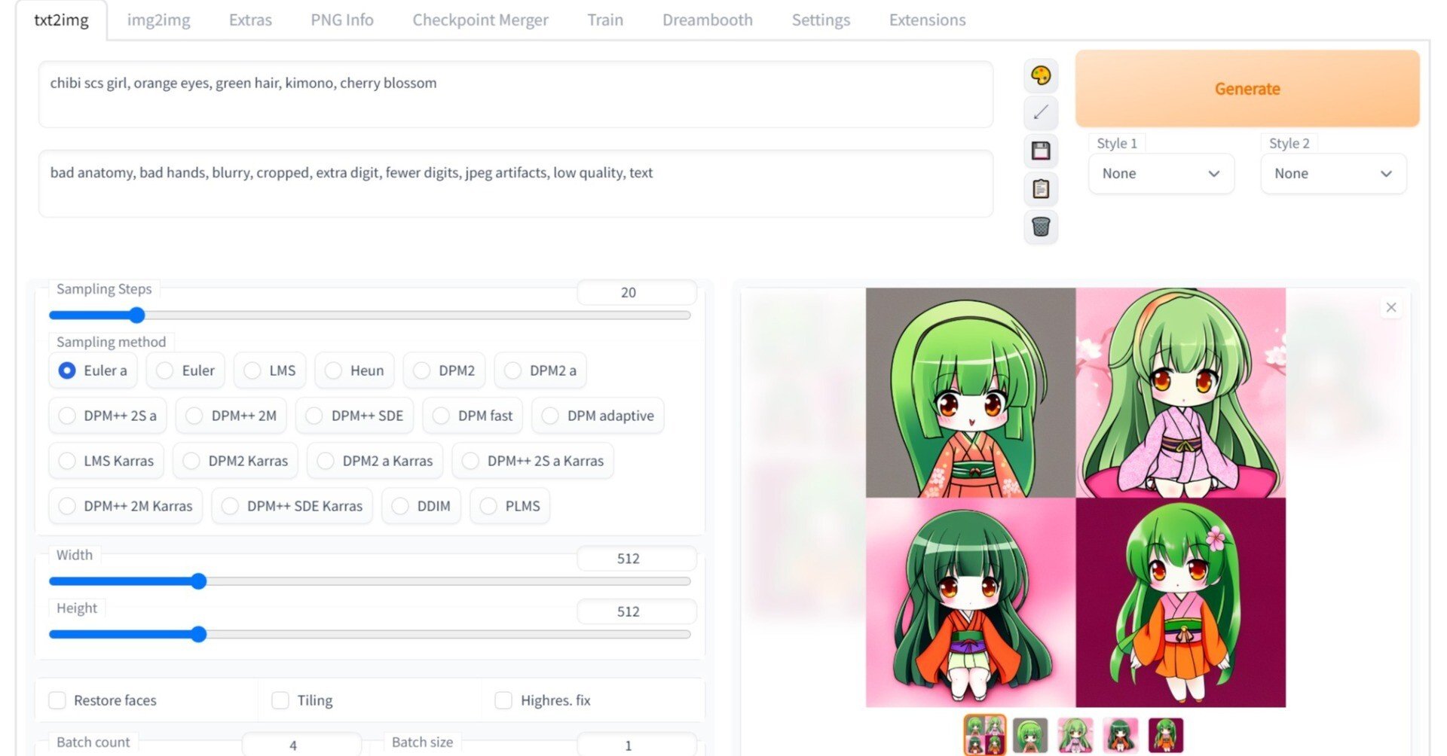Select the dark-green hair girl thumbnail
Screen dimensions: 1447x756
coord(1121,735)
